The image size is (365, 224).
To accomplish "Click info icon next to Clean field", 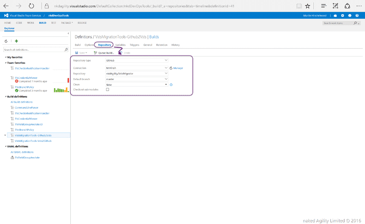I will click(171, 85).
